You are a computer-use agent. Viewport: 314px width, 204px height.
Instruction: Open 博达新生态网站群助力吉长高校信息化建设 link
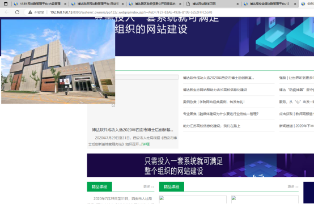point(215,90)
